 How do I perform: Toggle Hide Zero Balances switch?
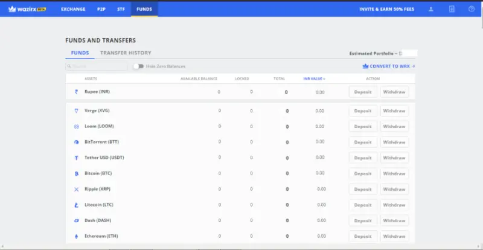(x=138, y=66)
